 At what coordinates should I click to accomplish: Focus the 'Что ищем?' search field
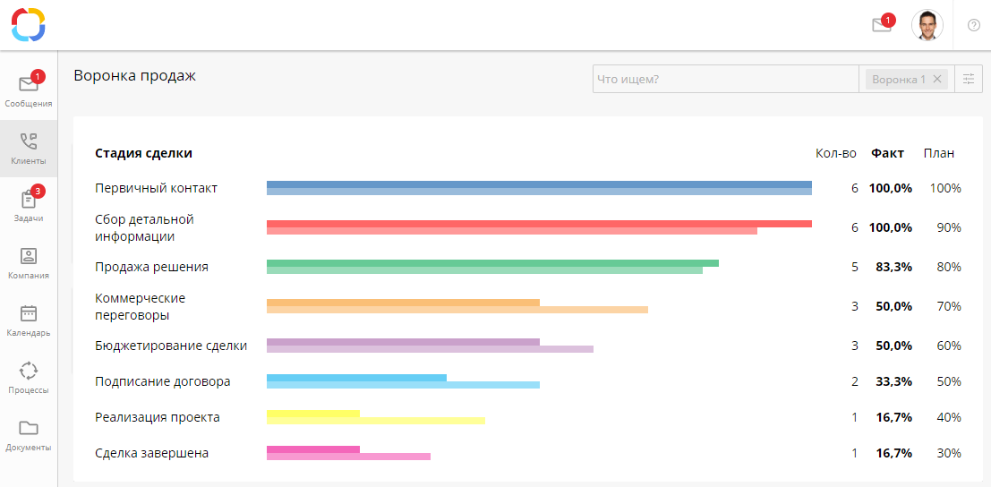(725, 80)
